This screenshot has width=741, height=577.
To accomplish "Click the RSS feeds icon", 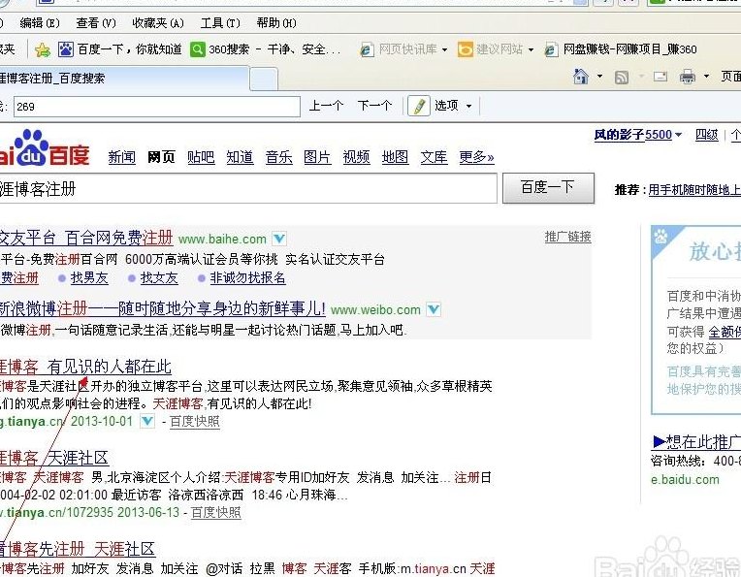I will 622,77.
